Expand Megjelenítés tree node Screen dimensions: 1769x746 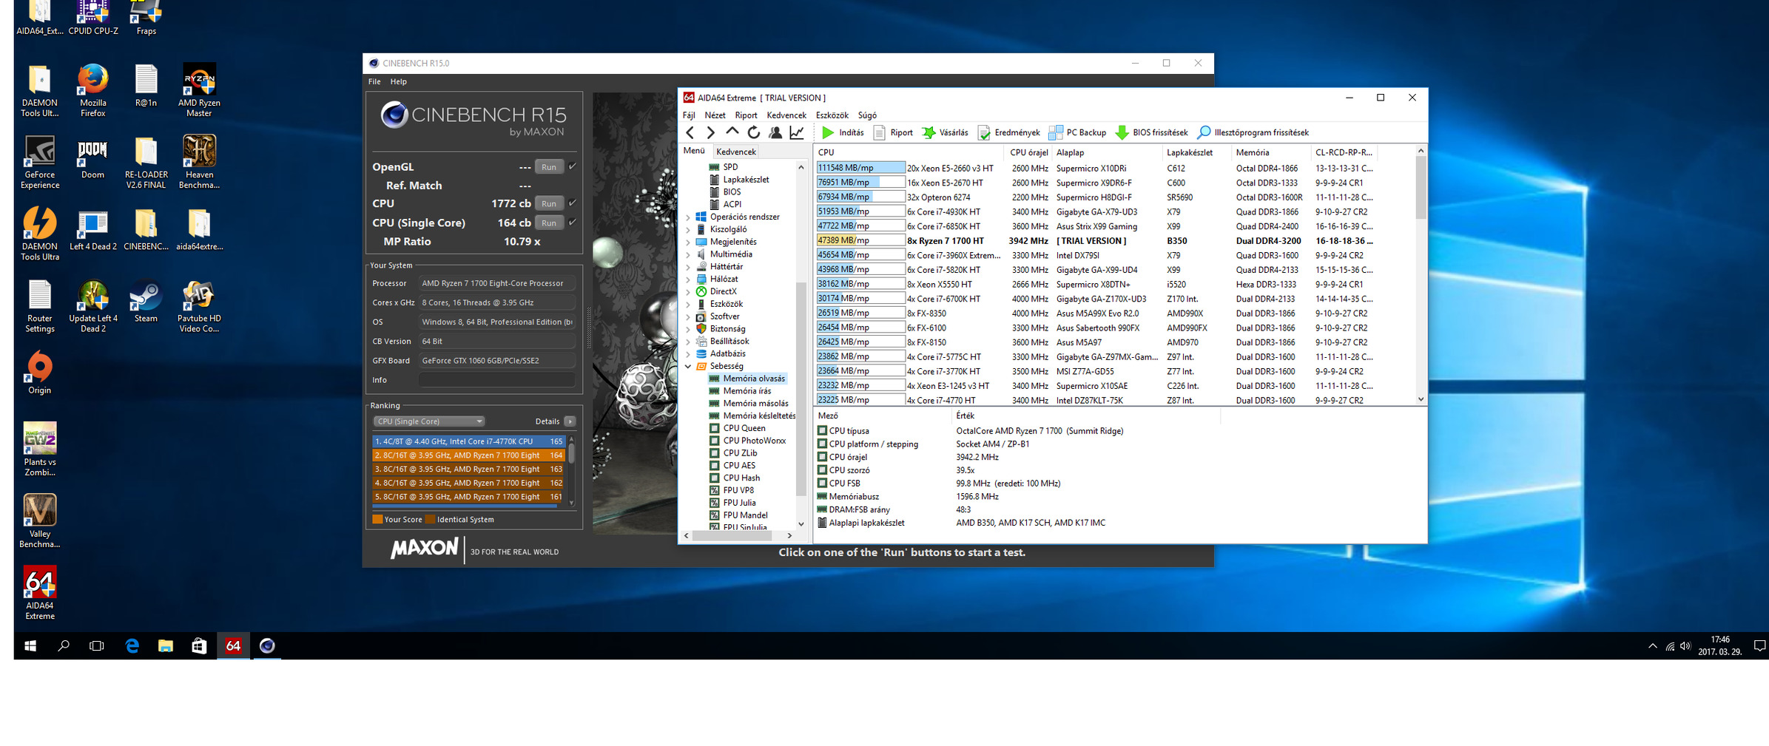[688, 242]
